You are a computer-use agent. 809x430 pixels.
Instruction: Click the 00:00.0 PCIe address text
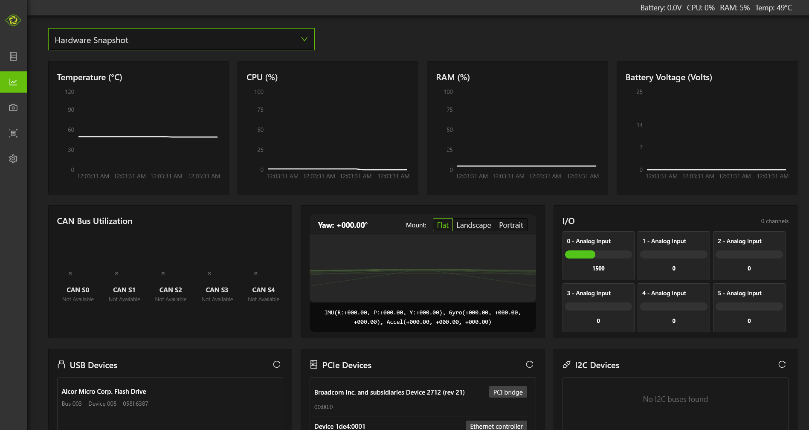(324, 407)
